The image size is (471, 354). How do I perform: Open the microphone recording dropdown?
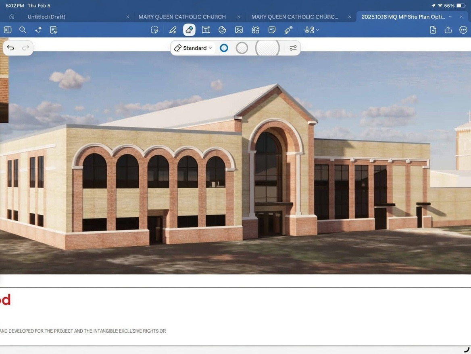[x=312, y=30]
